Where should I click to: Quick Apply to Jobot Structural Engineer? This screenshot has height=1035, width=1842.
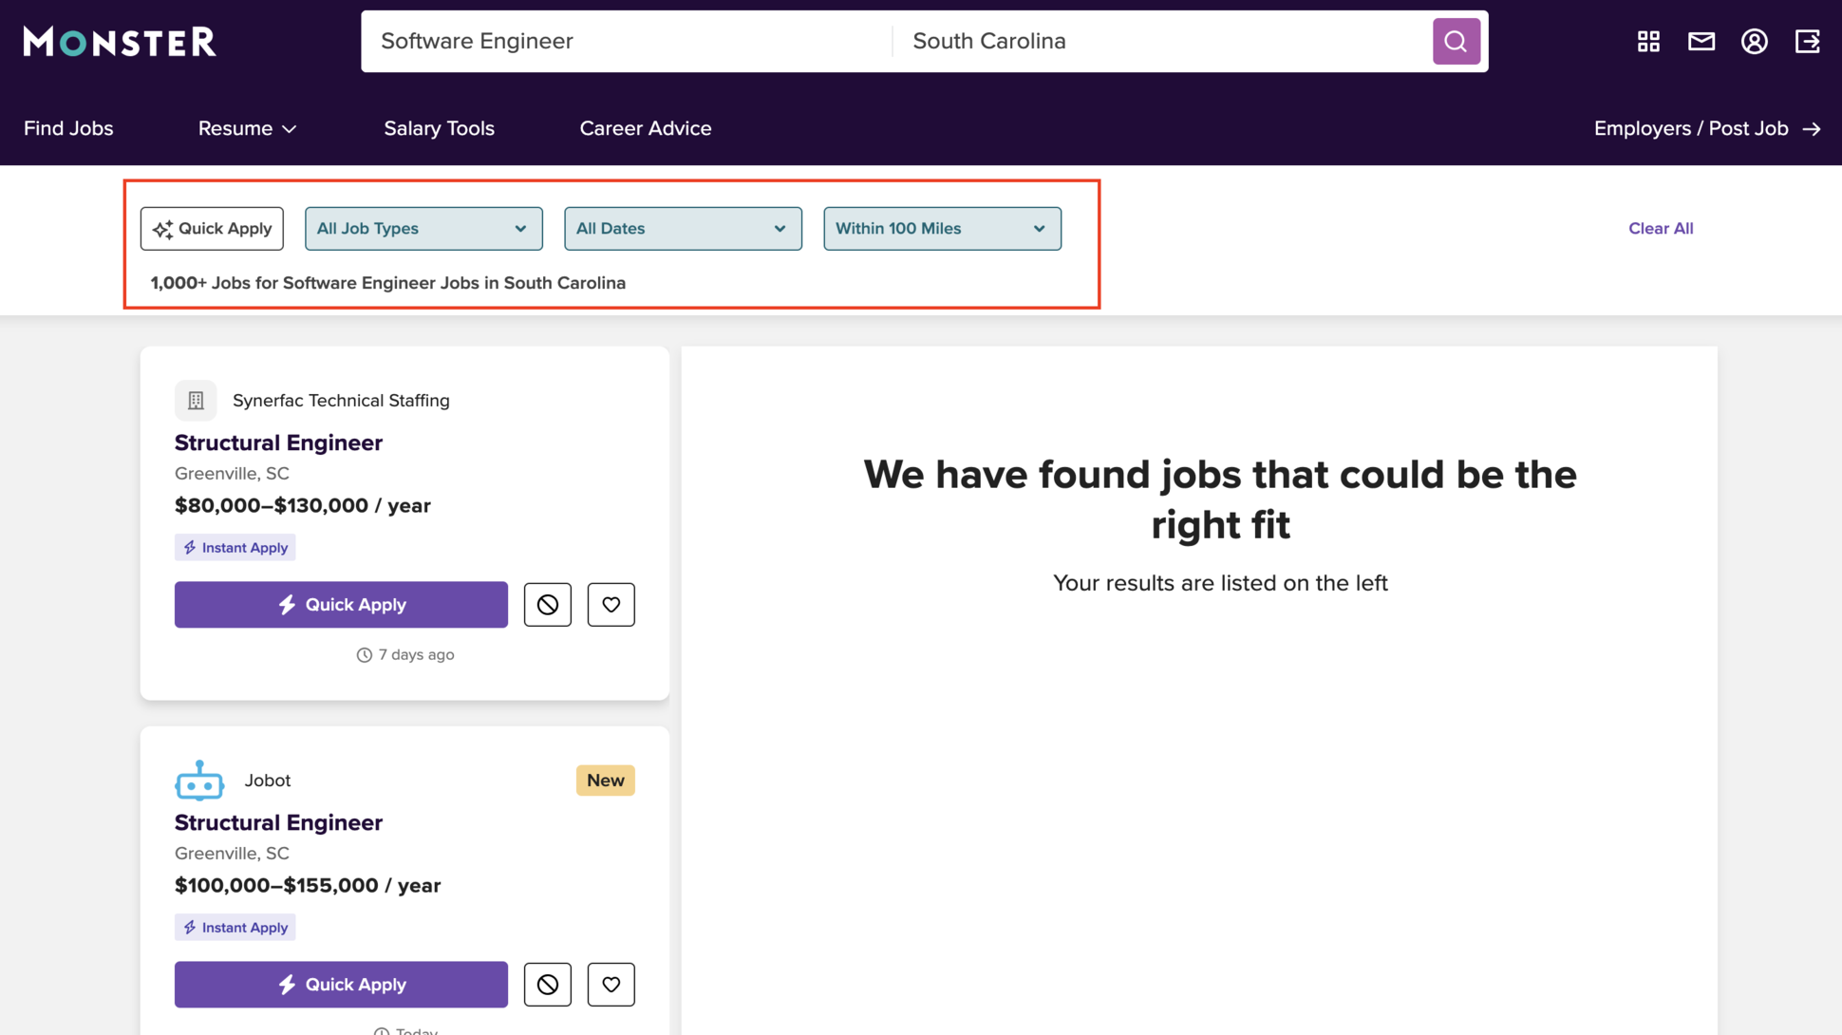(x=341, y=985)
